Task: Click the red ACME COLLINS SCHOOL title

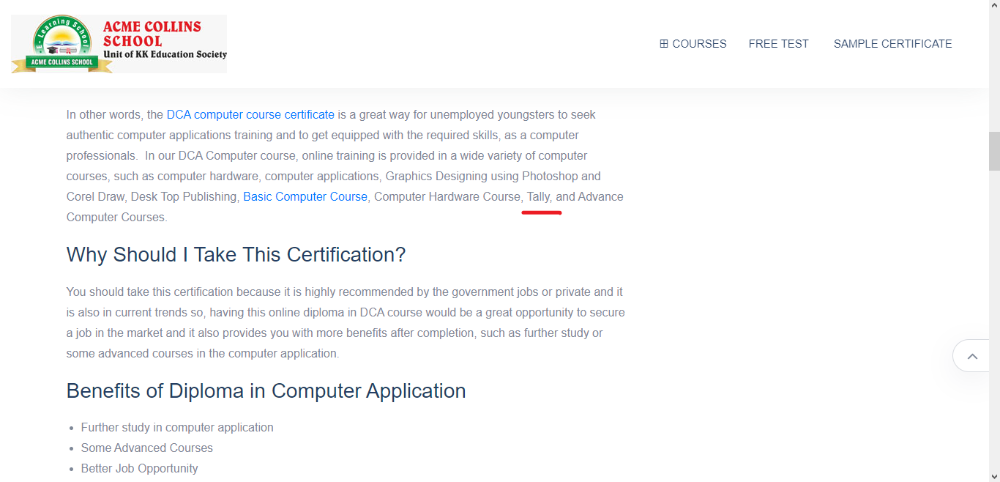Action: coord(152,34)
